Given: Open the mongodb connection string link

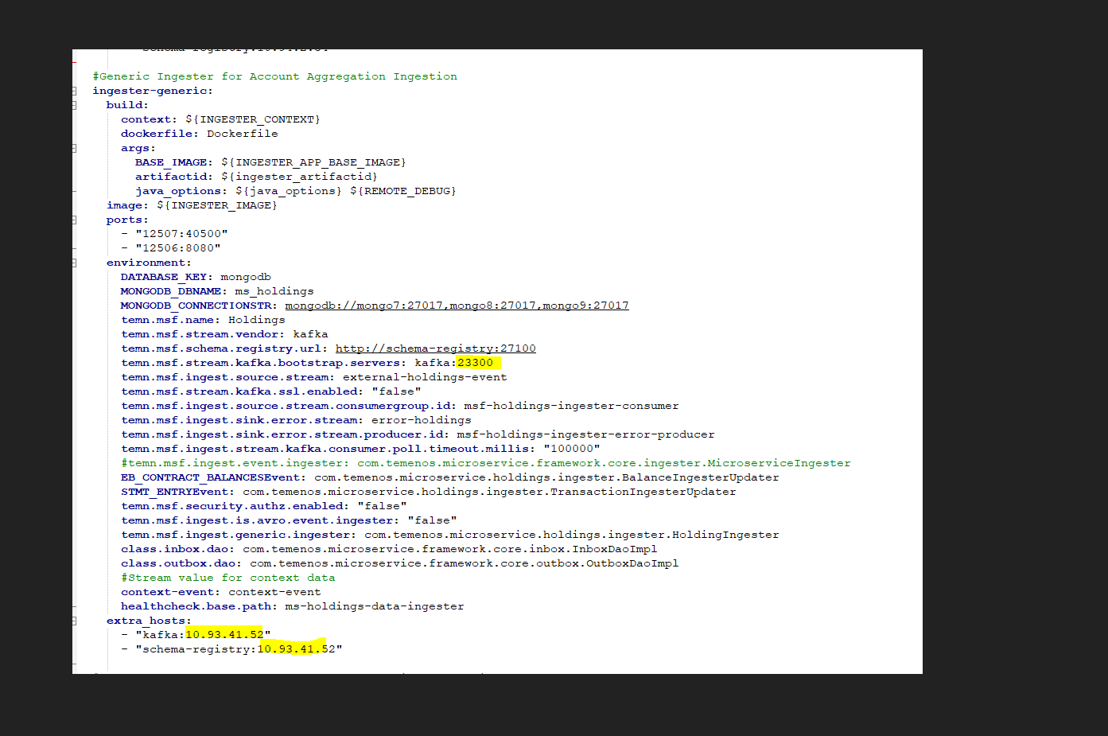Looking at the screenshot, I should [457, 306].
